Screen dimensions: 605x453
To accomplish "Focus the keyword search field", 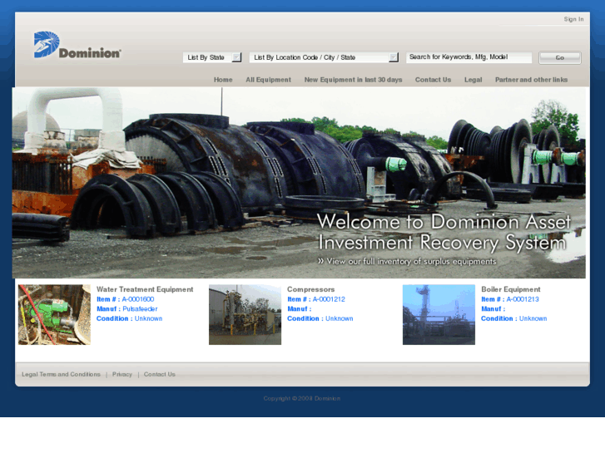I will [469, 57].
